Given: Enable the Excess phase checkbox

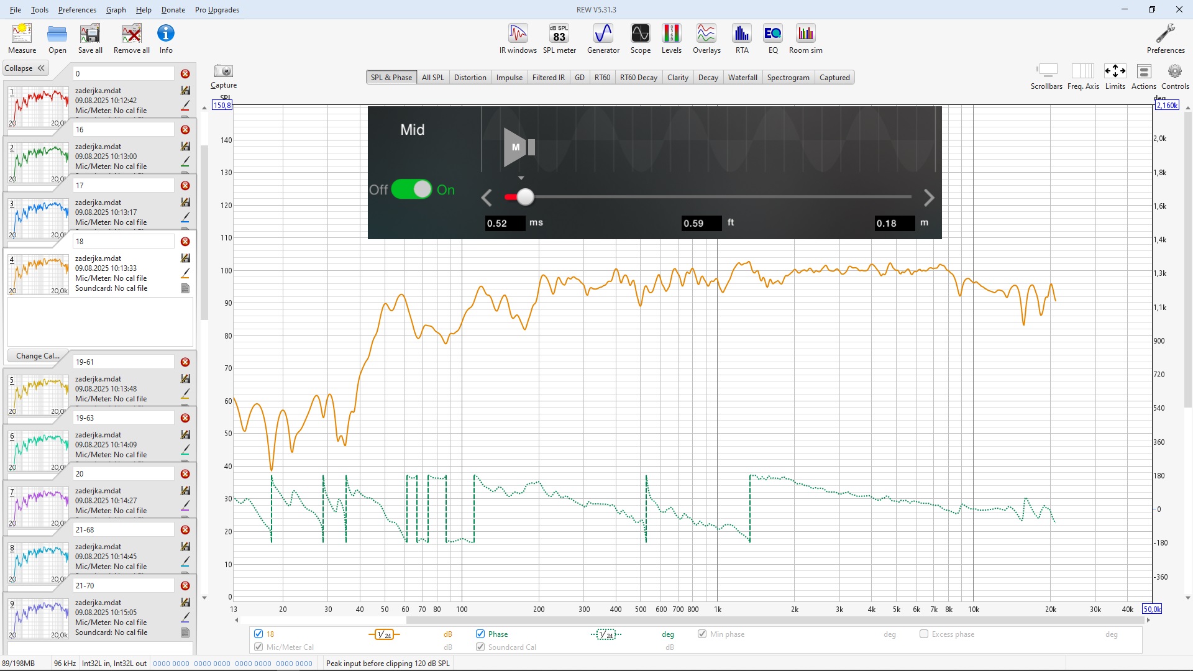Looking at the screenshot, I should point(924,634).
